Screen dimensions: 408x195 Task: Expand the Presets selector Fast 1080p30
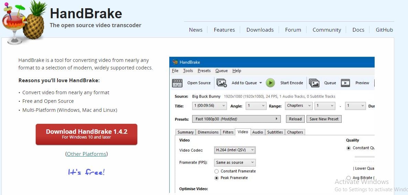[x=237, y=119]
